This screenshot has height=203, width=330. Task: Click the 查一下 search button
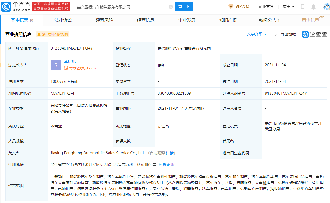coord(184,7)
